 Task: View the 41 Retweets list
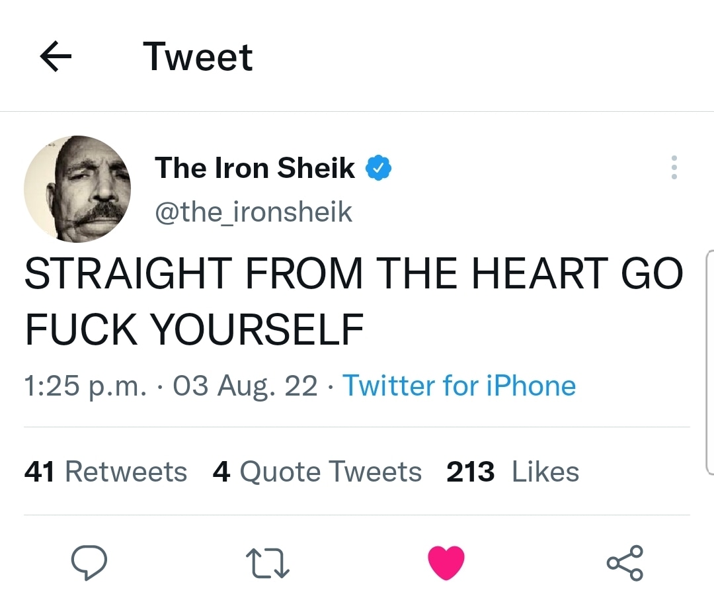click(x=106, y=472)
